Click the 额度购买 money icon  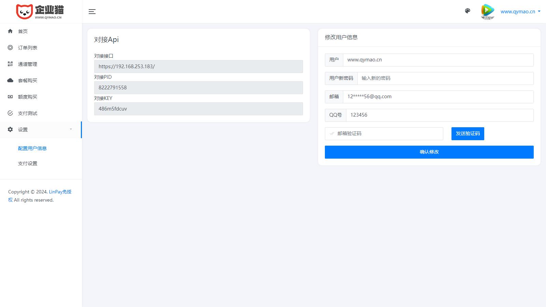pos(10,97)
